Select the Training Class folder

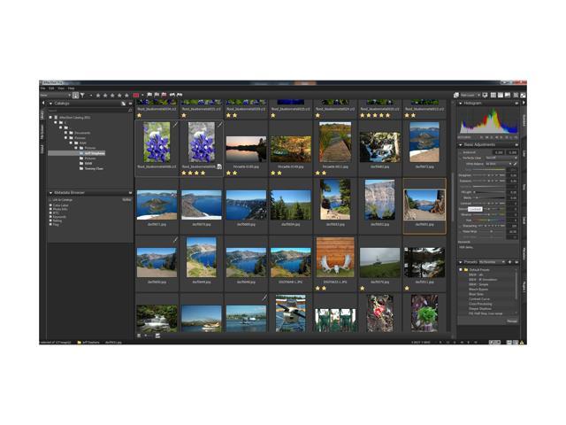pyautogui.click(x=91, y=168)
